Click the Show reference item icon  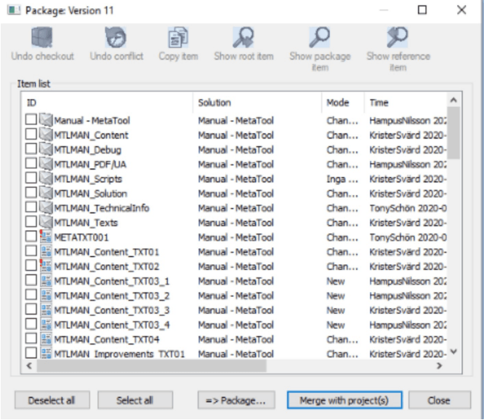pyautogui.click(x=398, y=37)
